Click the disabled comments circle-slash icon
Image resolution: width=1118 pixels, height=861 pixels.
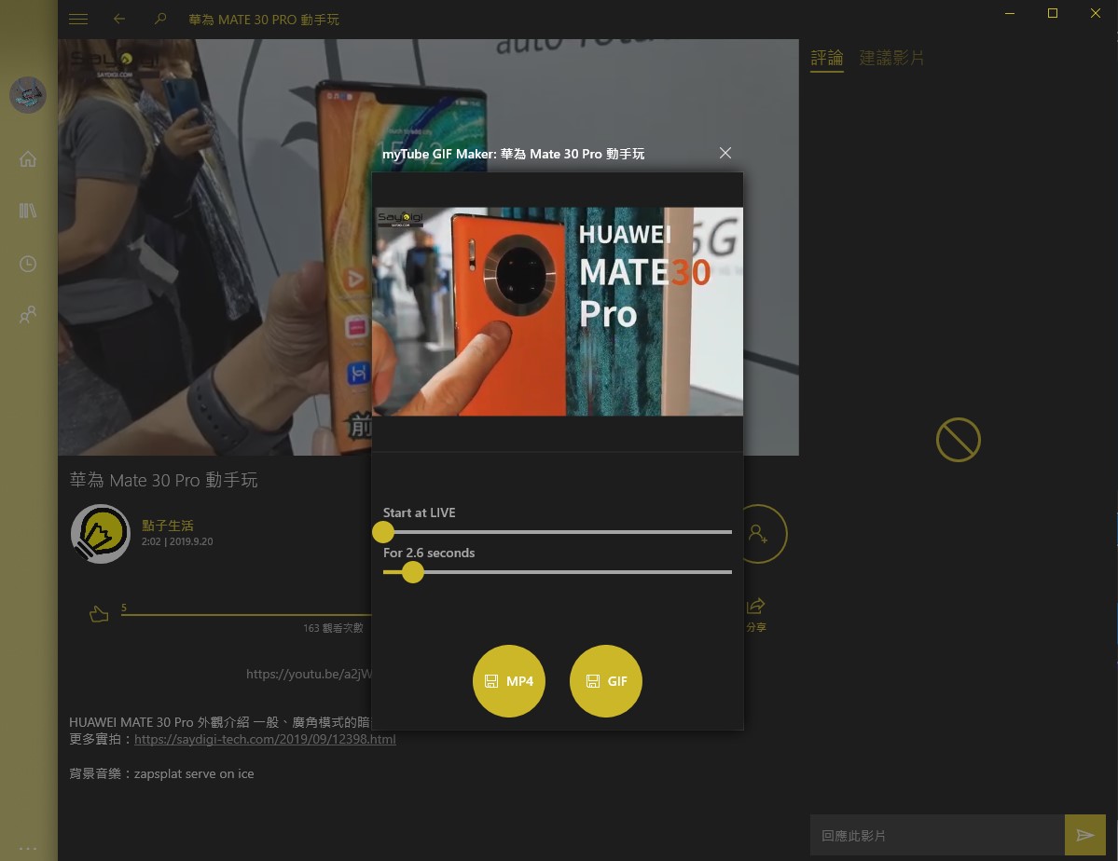coord(959,440)
